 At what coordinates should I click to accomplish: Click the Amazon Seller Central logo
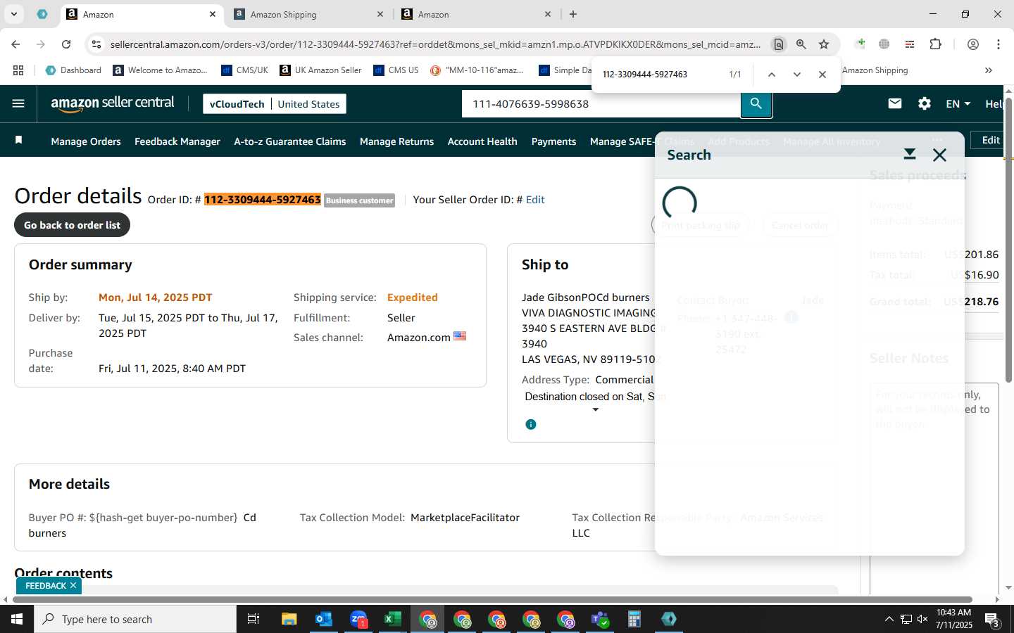tap(113, 103)
